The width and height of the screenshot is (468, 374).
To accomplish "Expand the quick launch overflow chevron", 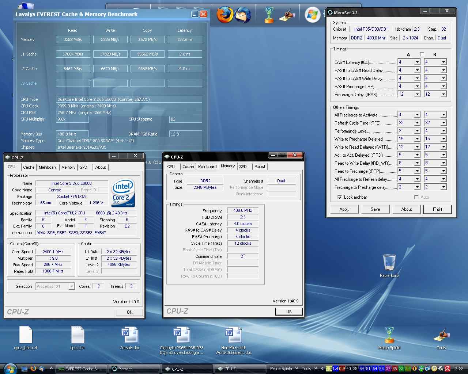I will 51,369.
